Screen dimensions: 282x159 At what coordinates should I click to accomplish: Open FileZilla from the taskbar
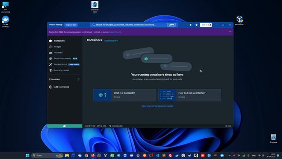tap(171, 155)
